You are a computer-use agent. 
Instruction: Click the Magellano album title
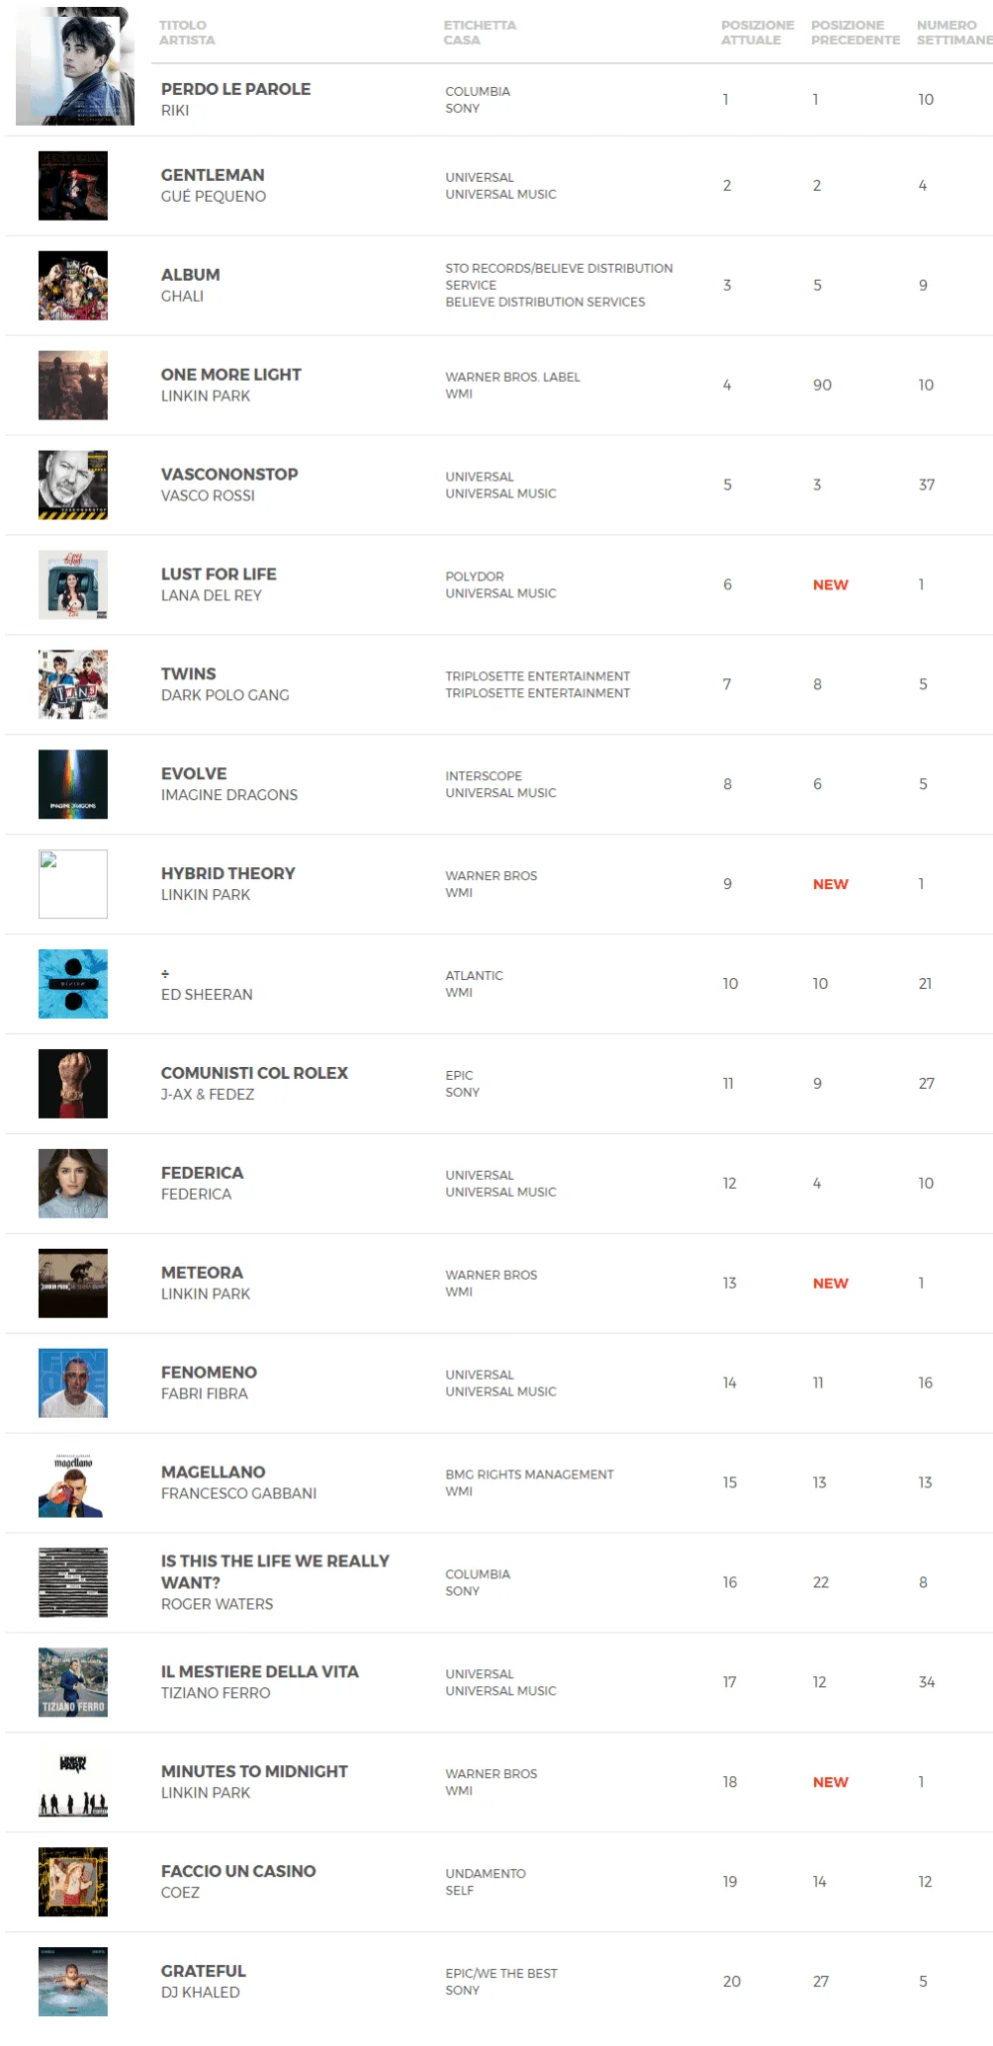coord(213,1473)
